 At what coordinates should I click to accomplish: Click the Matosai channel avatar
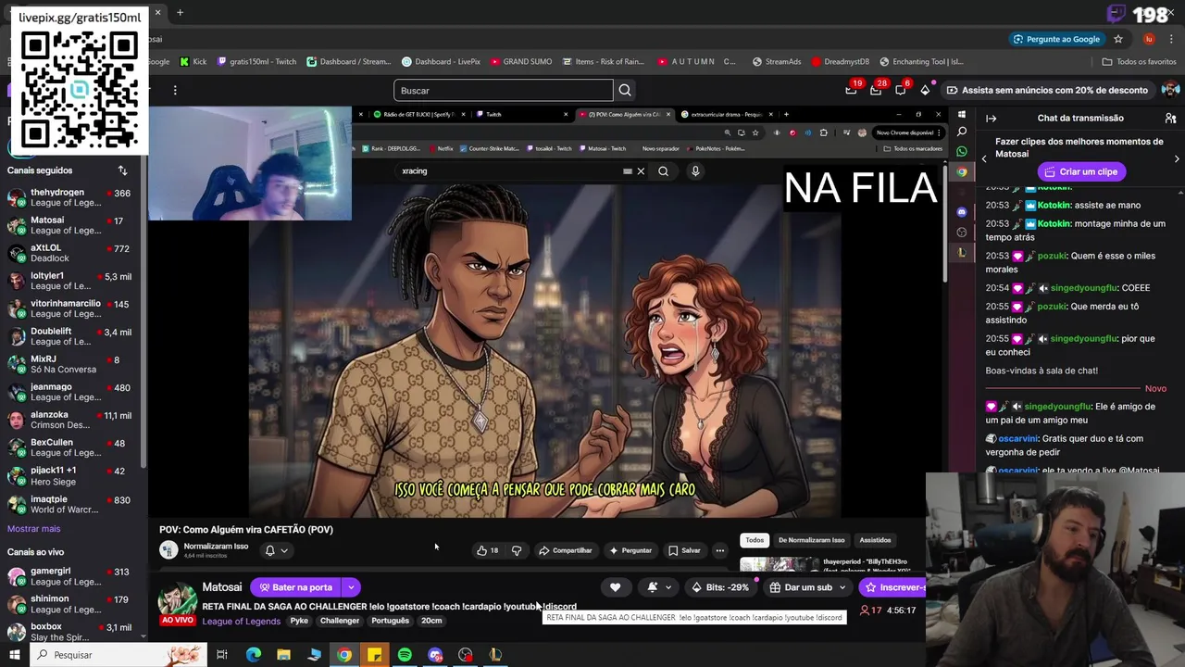177,601
